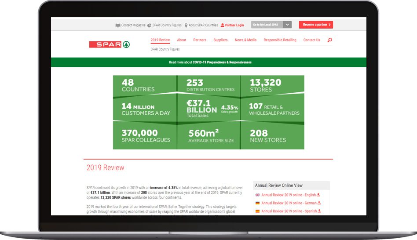Click the Partner Login person icon
Viewport: 417px width, 240px height.
pyautogui.click(x=223, y=25)
